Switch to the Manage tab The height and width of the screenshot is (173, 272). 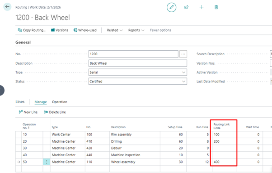tap(41, 102)
